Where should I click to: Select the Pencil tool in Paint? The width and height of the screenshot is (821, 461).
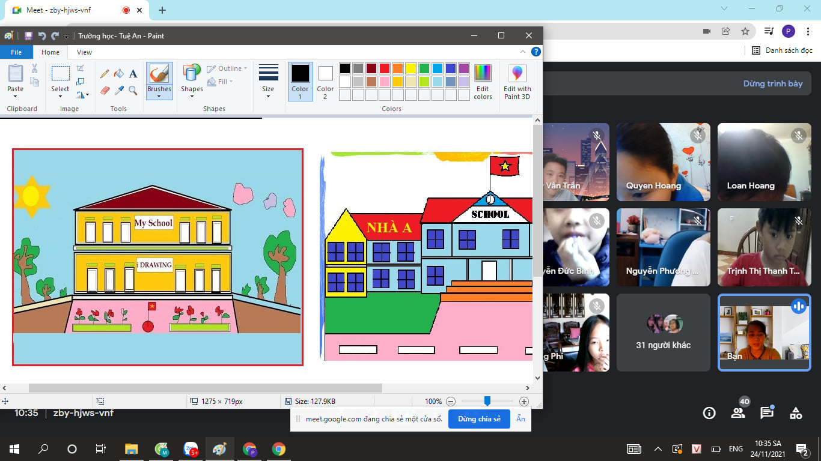[105, 74]
